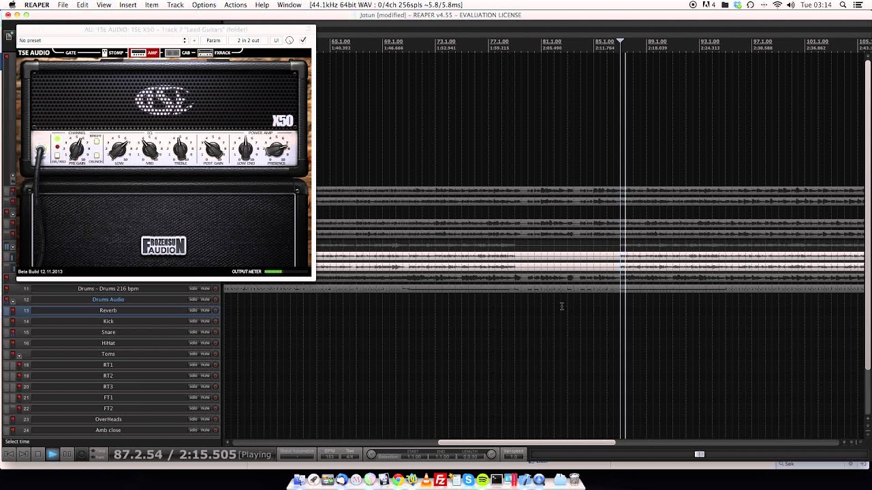872x490 pixels.
Task: Click the play button in transport
Action: pos(52,454)
